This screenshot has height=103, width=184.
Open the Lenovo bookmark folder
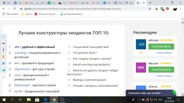[x=27, y=14]
